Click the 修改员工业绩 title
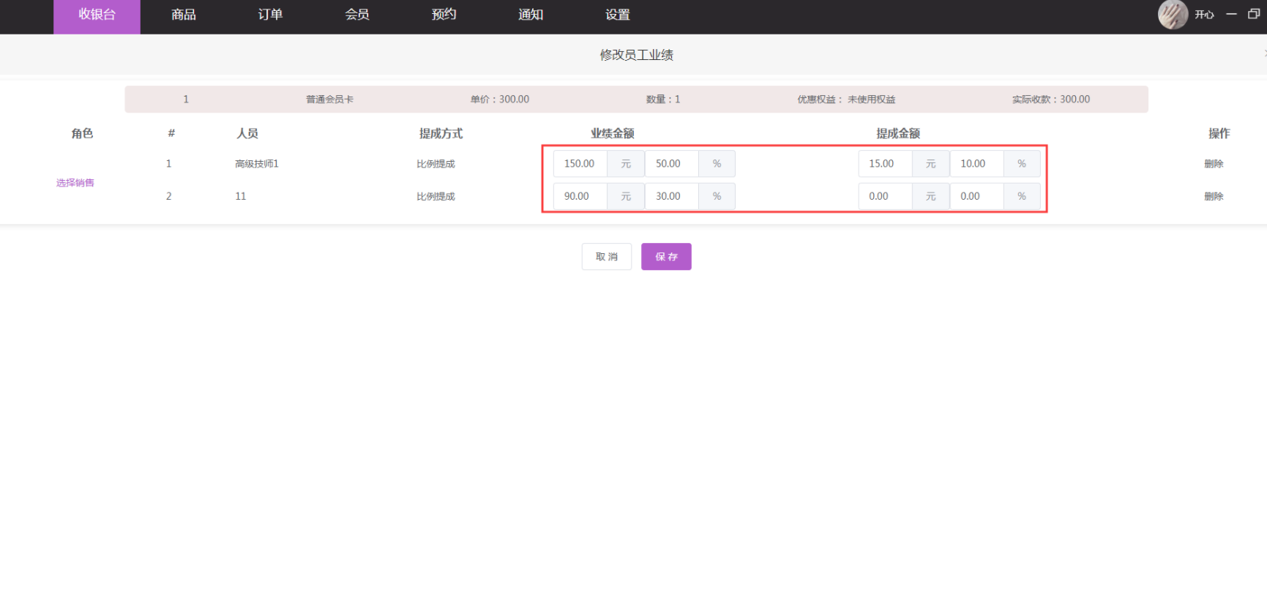The height and width of the screenshot is (611, 1267). coord(636,55)
